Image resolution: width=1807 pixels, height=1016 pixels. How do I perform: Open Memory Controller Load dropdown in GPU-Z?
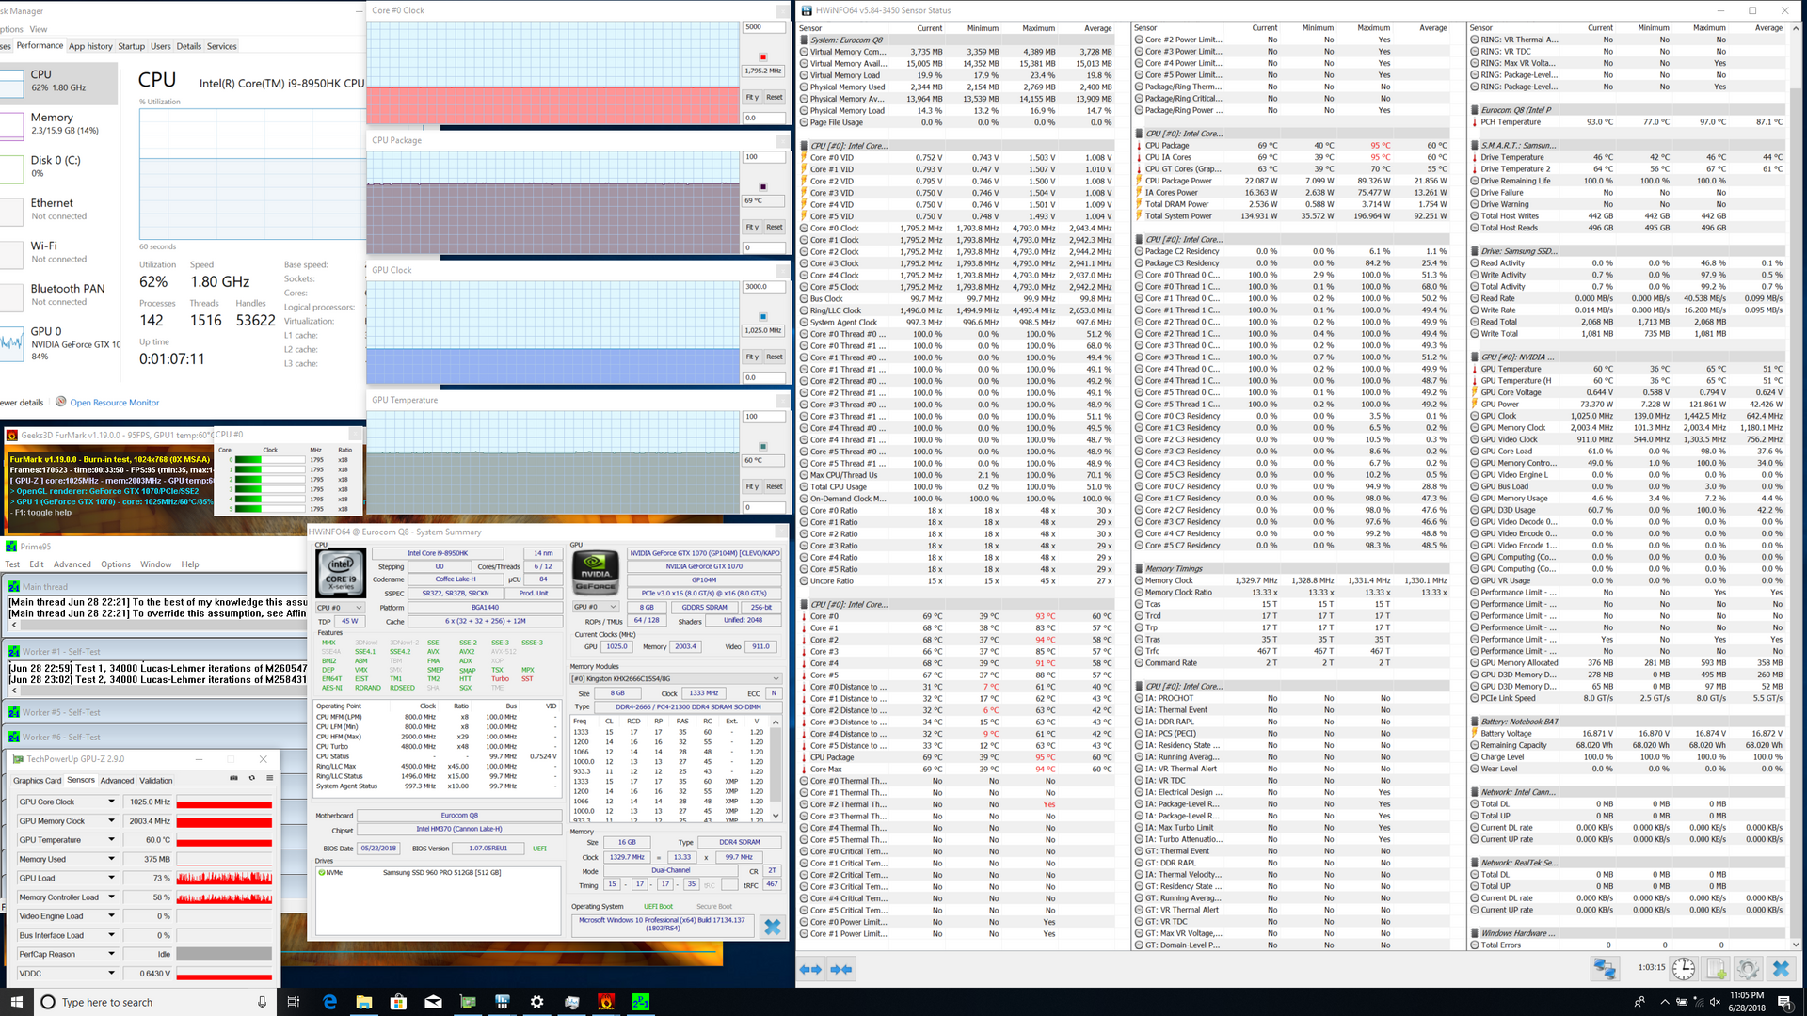111,897
